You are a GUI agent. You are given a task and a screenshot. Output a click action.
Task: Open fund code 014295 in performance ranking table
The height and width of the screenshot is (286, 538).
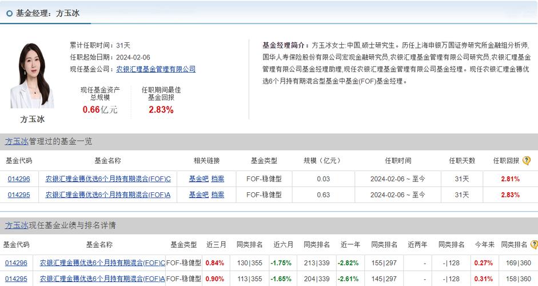pos(16,279)
